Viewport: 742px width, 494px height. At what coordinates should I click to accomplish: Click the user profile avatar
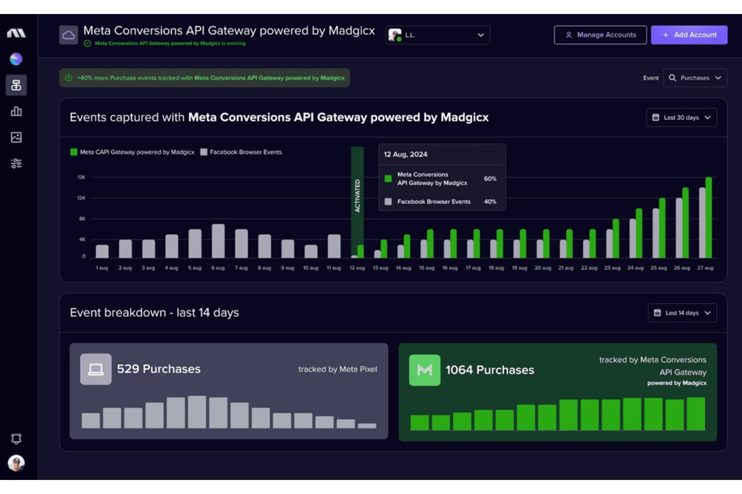point(16,463)
